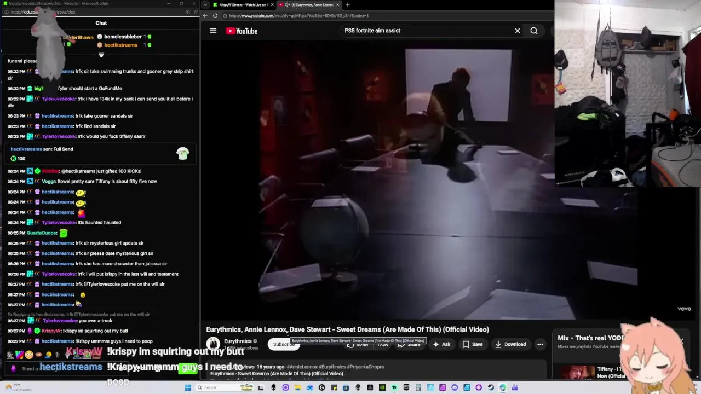Save the video to a playlist

point(473,344)
